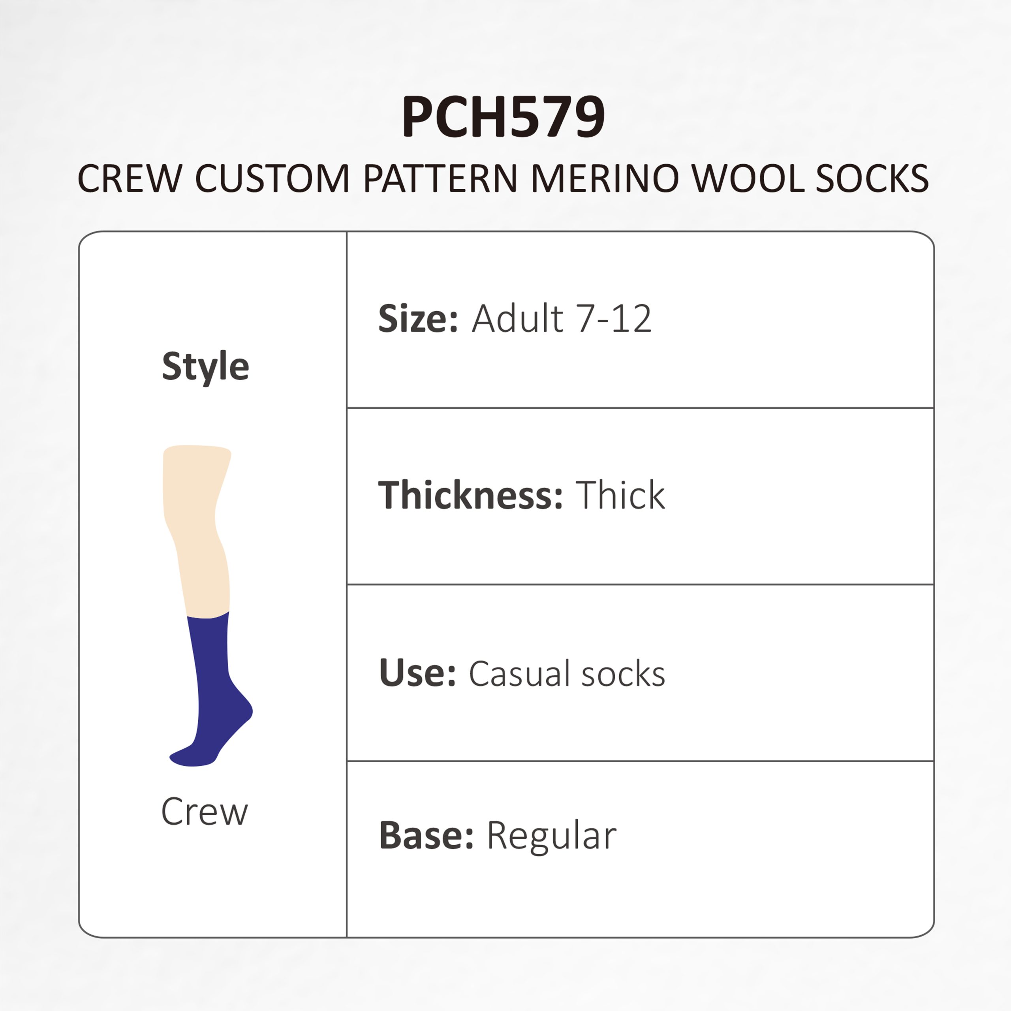
Task: Click the word CREW in the subtitle
Action: coord(130,179)
